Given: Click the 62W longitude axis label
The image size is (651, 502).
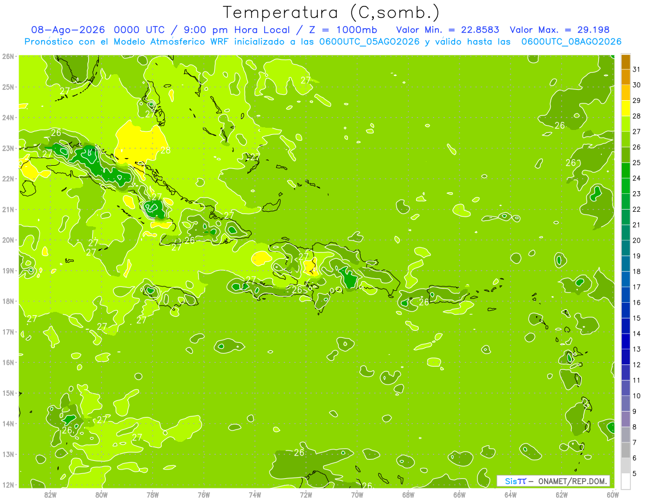Looking at the screenshot, I should point(561,494).
